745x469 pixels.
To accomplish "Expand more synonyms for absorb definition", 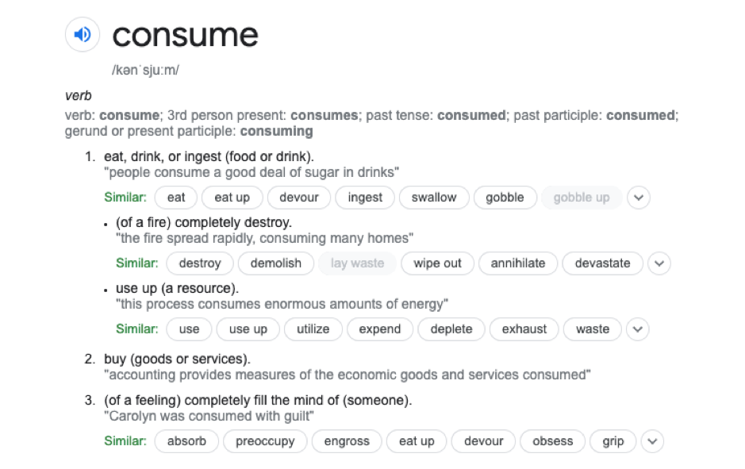I will [651, 441].
